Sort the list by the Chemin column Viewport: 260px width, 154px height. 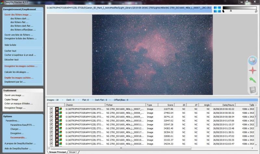click(85, 105)
